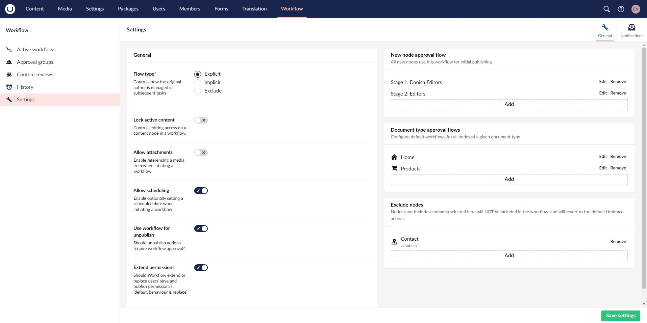Edit Stage 1: Danish Editors
Viewport: 647px width, 323px height.
(x=603, y=82)
